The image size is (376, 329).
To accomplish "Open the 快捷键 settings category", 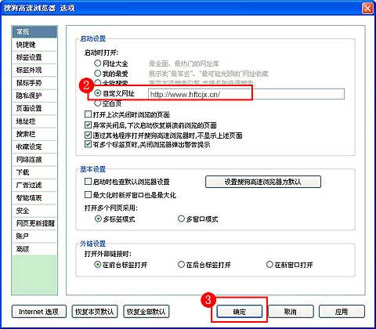I will (x=34, y=45).
